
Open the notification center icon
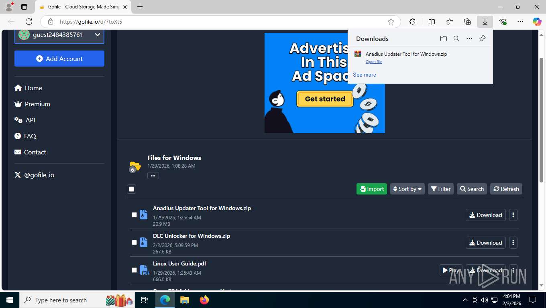pyautogui.click(x=533, y=300)
